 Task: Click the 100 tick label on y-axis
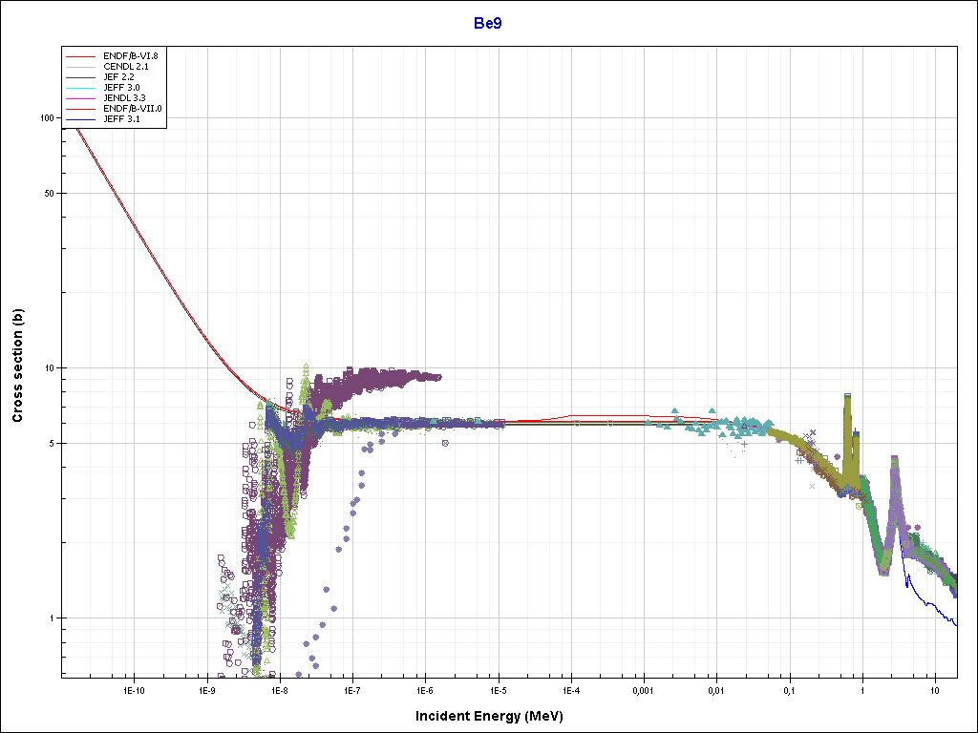pyautogui.click(x=46, y=118)
